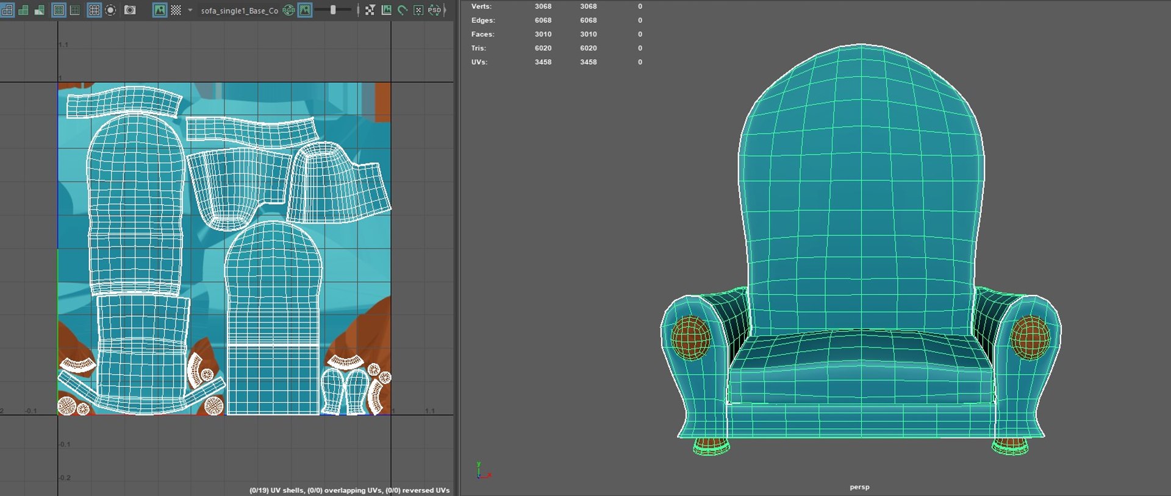The width and height of the screenshot is (1171, 496).
Task: Click the update PSD networks icon
Action: (434, 10)
